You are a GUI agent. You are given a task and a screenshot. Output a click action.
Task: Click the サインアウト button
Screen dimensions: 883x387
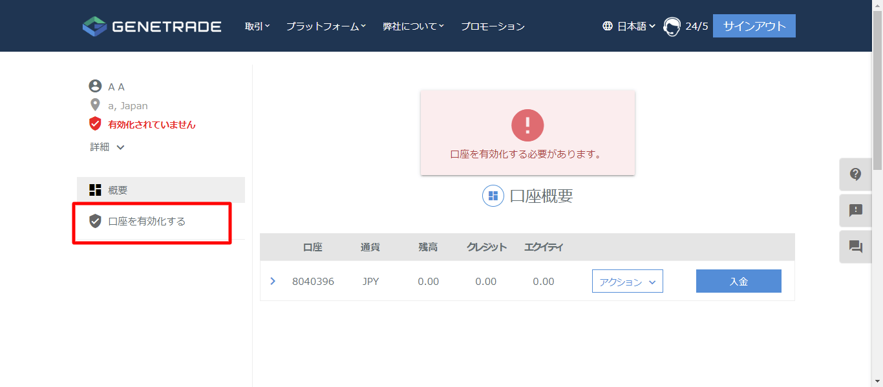(754, 26)
